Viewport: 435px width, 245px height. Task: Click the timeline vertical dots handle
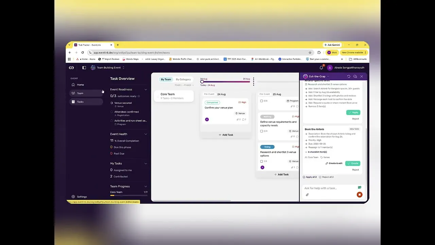pyautogui.click(x=254, y=81)
